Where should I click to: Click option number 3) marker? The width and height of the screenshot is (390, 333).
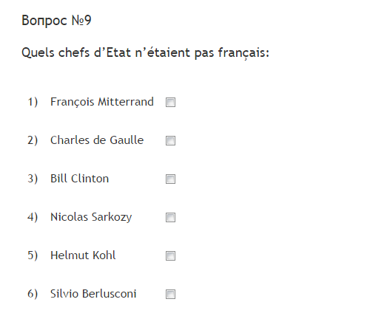pos(33,179)
